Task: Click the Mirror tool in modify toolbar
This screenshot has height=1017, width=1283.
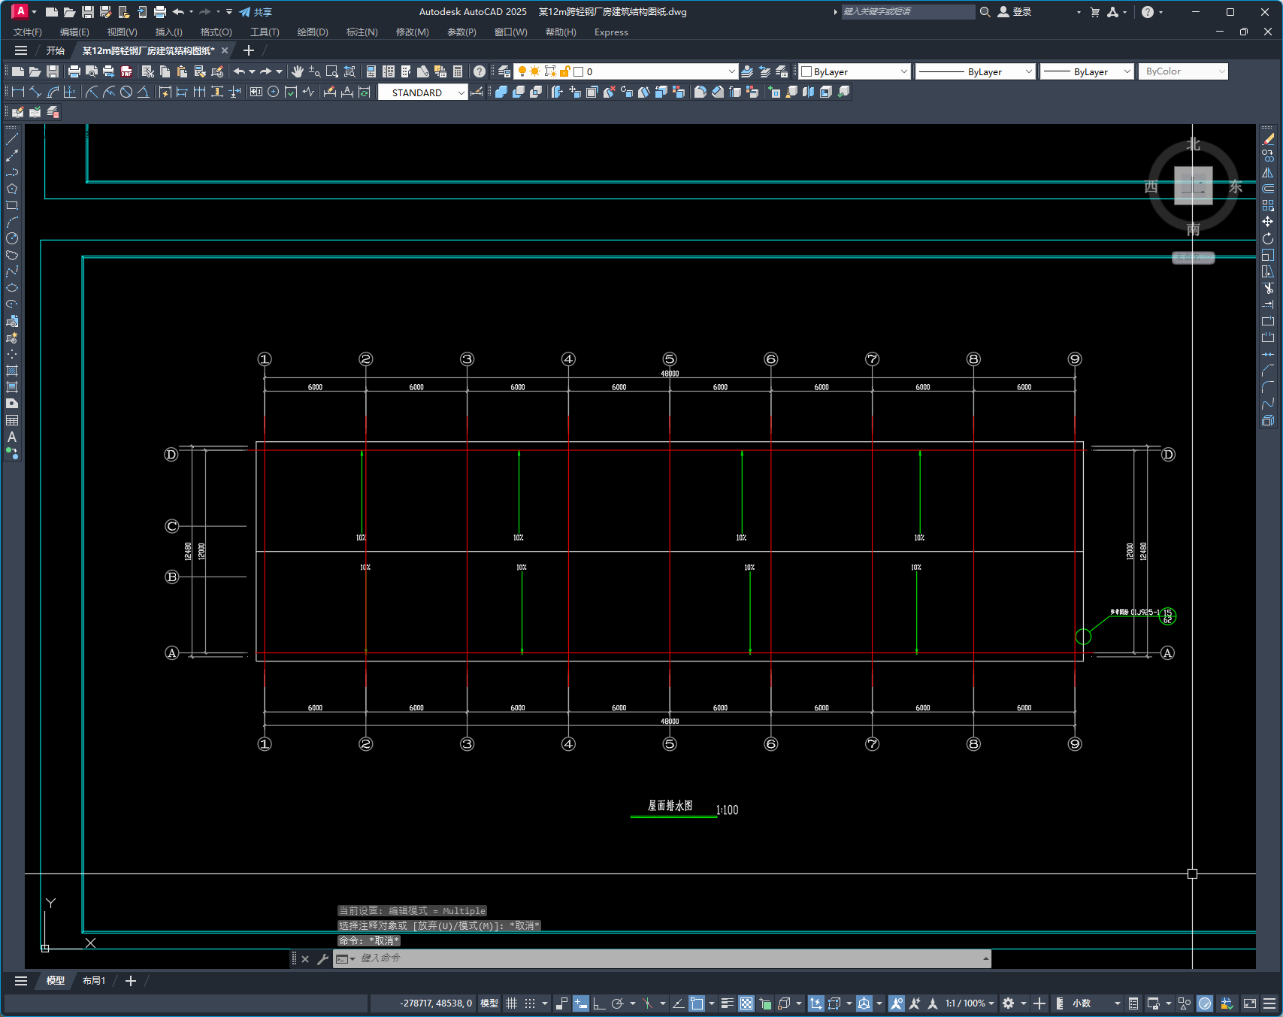Action: pyautogui.click(x=1268, y=172)
